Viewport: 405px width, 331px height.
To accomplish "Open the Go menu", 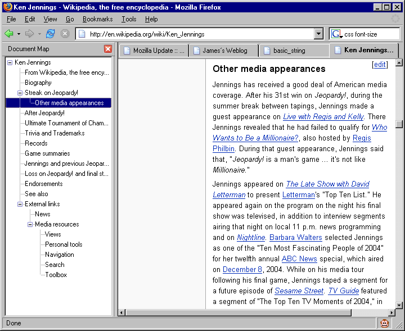I will [x=70, y=19].
